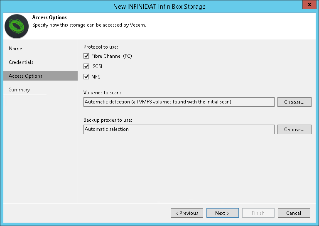Screen dimensions: 319x226
Task: Click the Finish button
Action: (x=258, y=213)
